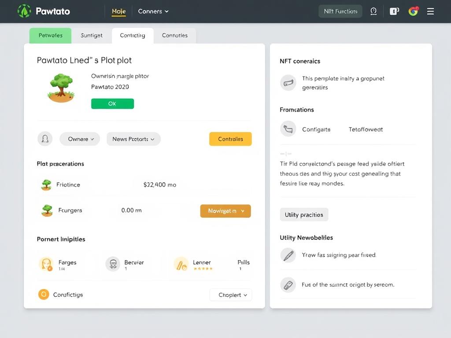This screenshot has width=451, height=338.
Task: Click the $22,400 mo value
Action: 159,185
